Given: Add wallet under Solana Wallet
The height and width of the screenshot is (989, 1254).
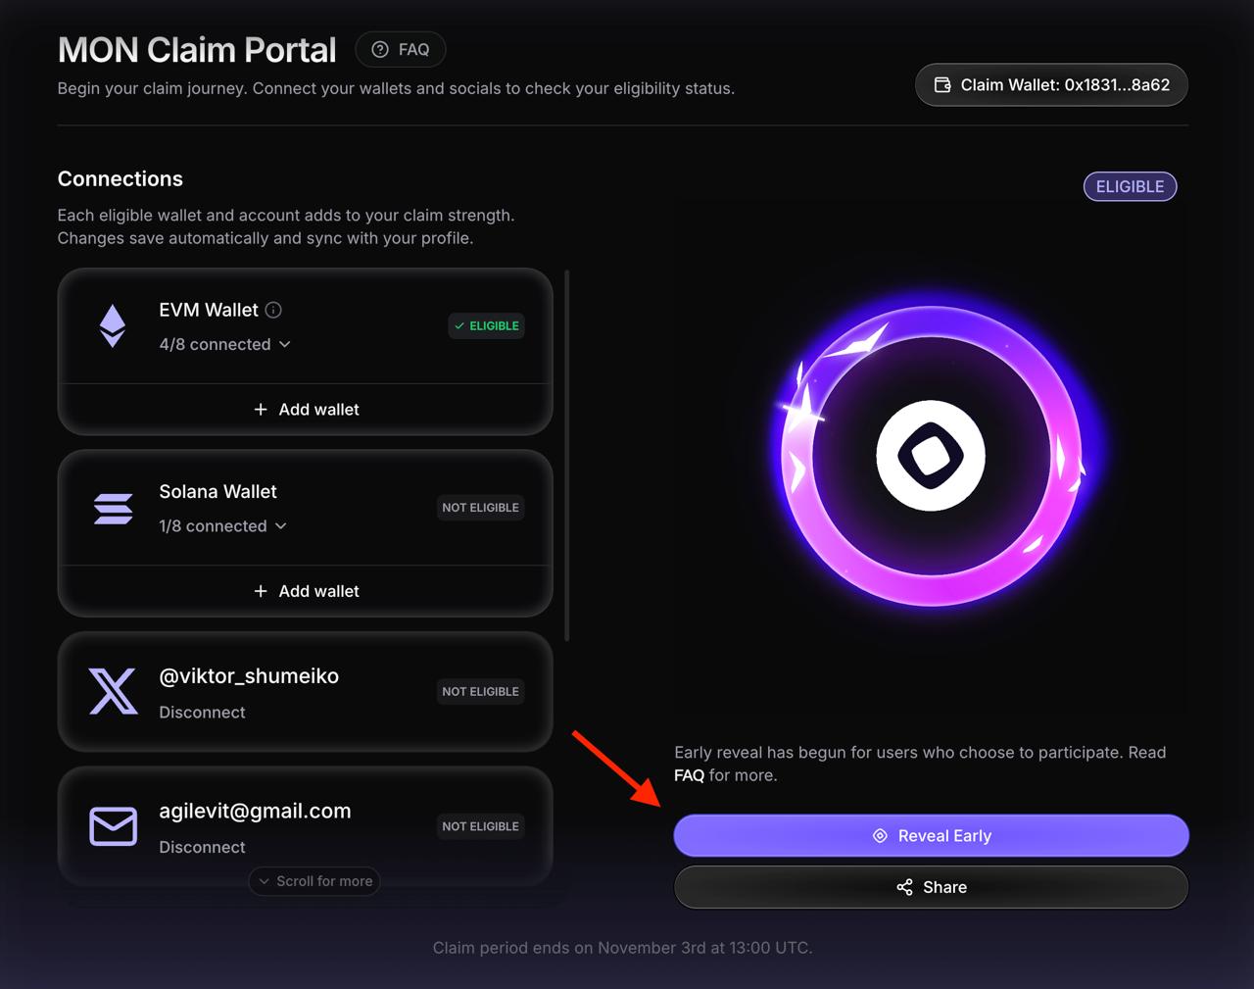Looking at the screenshot, I should (306, 591).
